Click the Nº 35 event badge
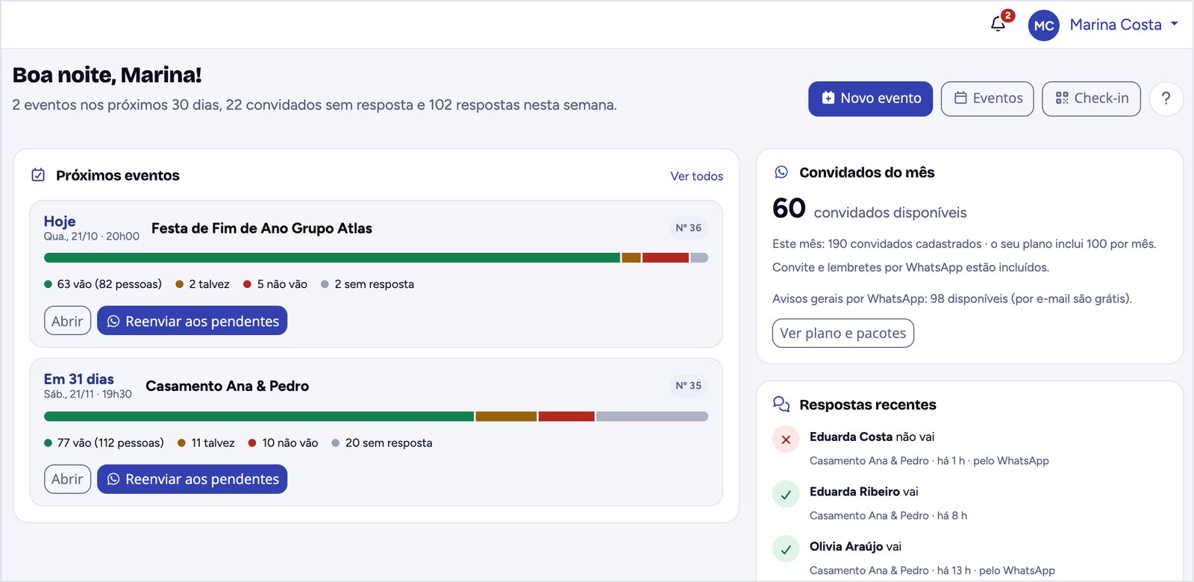This screenshot has width=1194, height=582. pos(688,386)
